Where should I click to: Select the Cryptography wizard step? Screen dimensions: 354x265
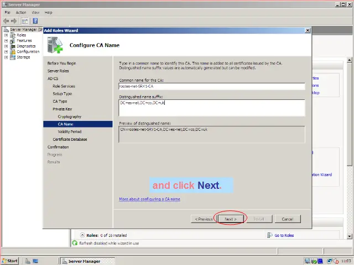[x=70, y=116]
